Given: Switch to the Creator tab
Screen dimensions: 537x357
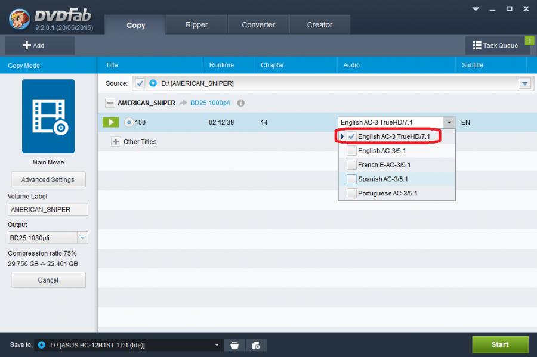Looking at the screenshot, I should (320, 24).
